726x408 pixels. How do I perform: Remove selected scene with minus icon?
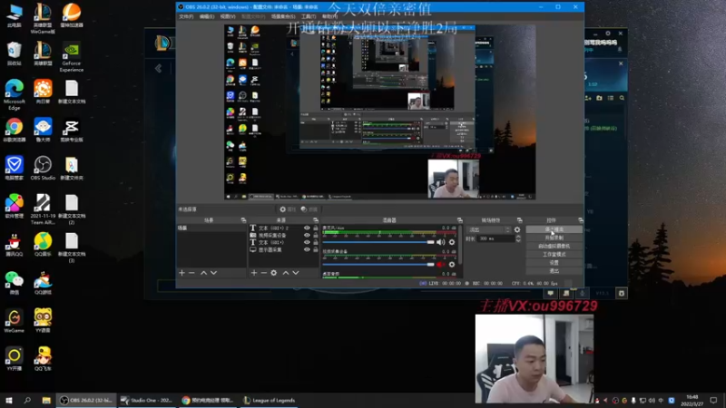tap(191, 273)
